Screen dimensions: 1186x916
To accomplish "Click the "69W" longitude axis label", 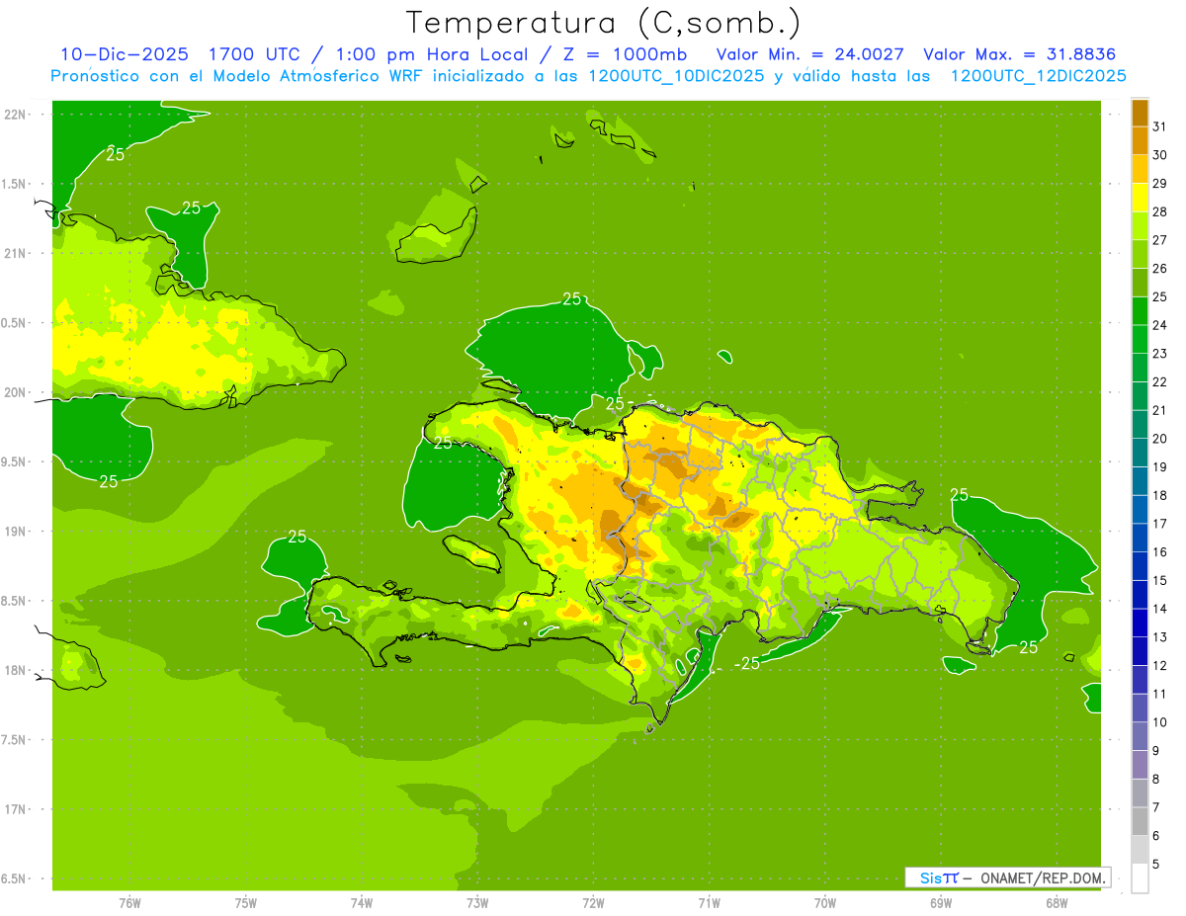I will click(941, 903).
